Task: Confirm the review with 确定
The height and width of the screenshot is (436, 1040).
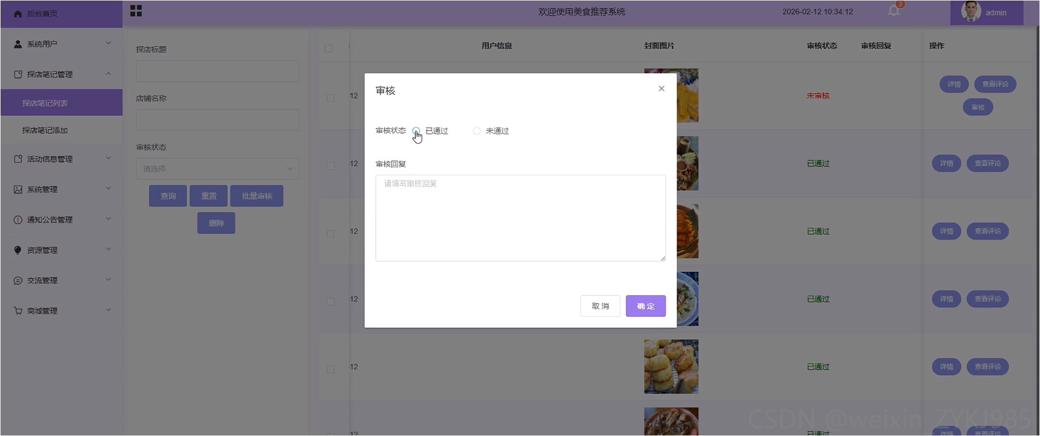Action: point(646,306)
